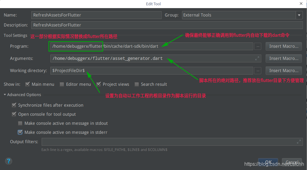Focus the Description input field
This screenshot has height=170, width=307.
167,25
